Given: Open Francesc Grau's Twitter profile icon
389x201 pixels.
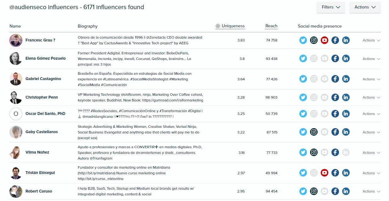Looking at the screenshot, I should (x=303, y=40).
